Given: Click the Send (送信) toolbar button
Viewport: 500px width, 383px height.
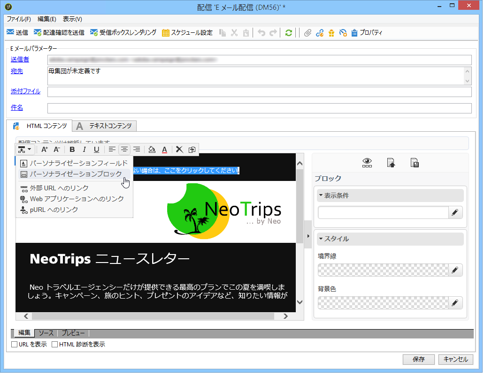Looking at the screenshot, I should pos(17,32).
